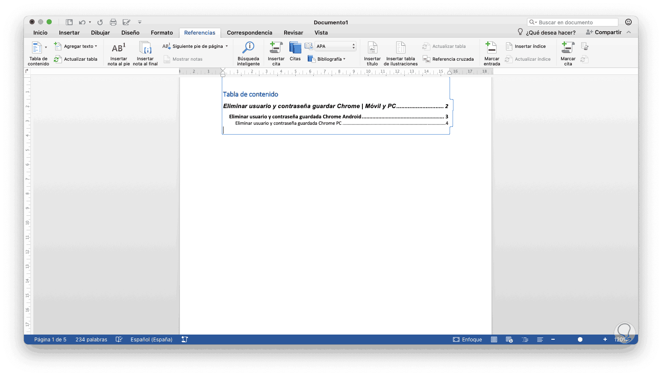Toggle Enfoque (Focus) mode
This screenshot has width=662, height=376.
point(468,340)
